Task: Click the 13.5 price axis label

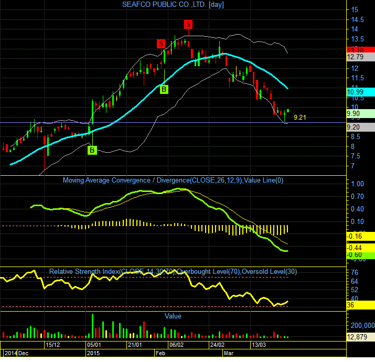Action: 357,39
